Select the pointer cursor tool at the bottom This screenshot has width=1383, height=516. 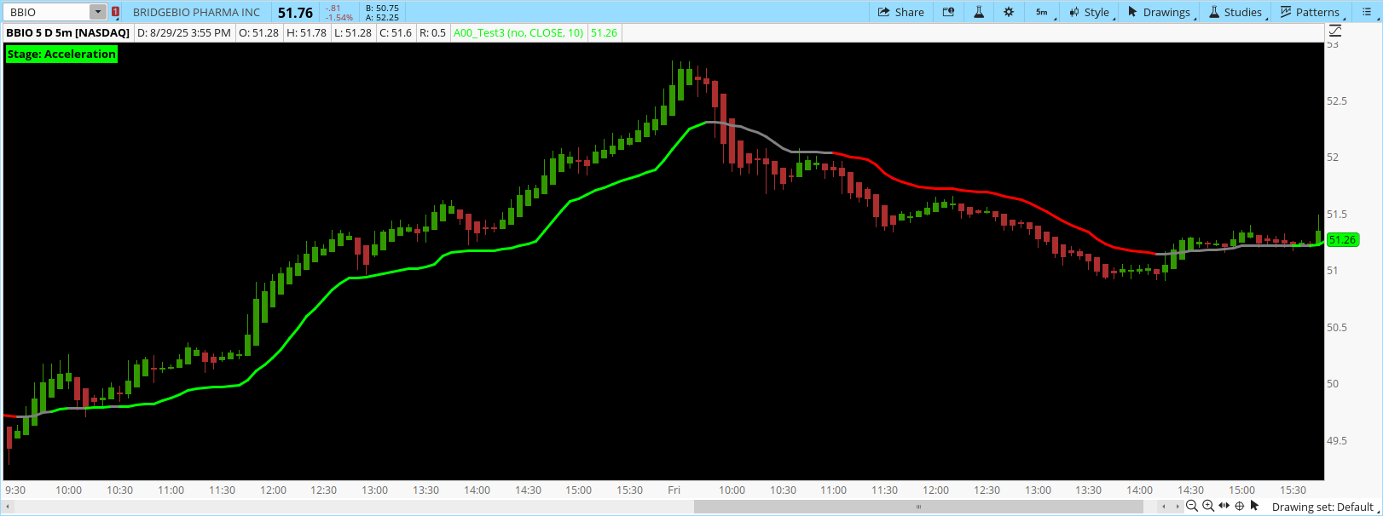(1254, 506)
